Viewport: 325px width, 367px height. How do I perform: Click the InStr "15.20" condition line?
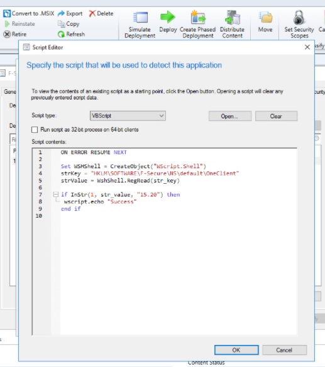click(x=121, y=195)
